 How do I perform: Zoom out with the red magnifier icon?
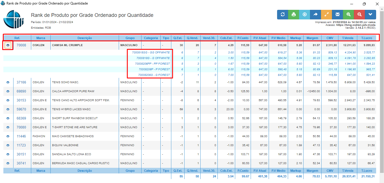[359, 15]
